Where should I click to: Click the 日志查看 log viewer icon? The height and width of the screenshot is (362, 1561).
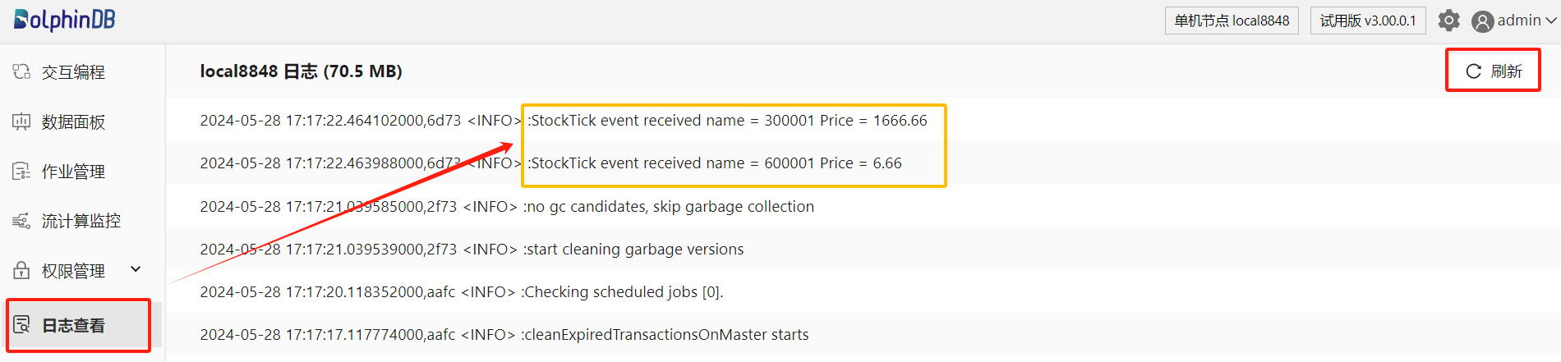click(21, 325)
